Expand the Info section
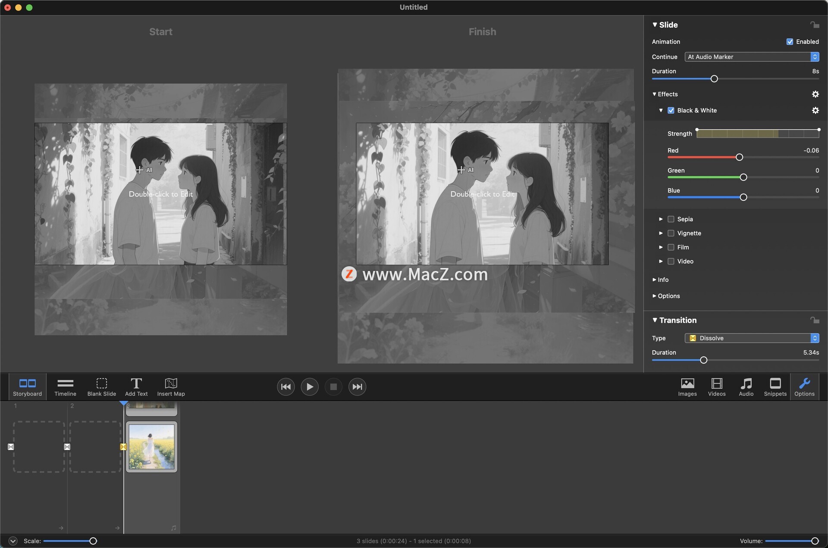 pyautogui.click(x=654, y=280)
